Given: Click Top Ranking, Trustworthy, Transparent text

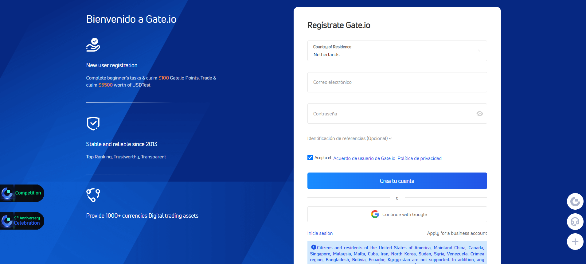Looking at the screenshot, I should pos(126,157).
